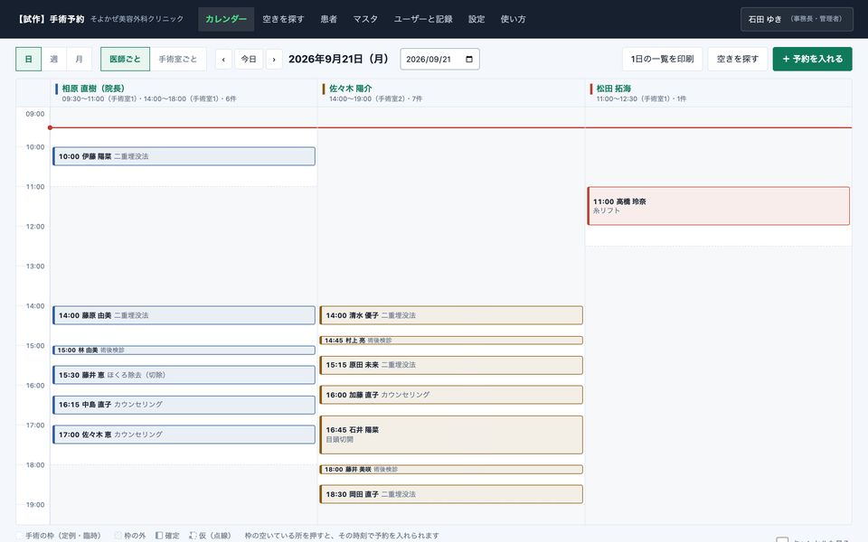The height and width of the screenshot is (542, 868).
Task: Open the 10:00 伊藤 陽菜 二重埋没法 appointment
Action: (184, 156)
